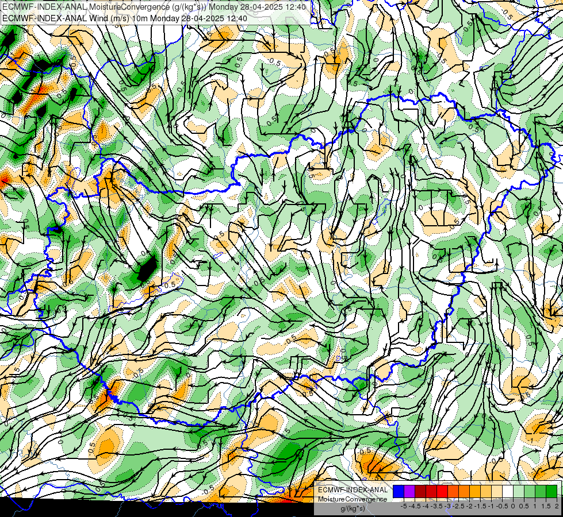The width and height of the screenshot is (563, 517).
Task: Click the Wind (m/s) 10m title line
Action: [x=125, y=18]
